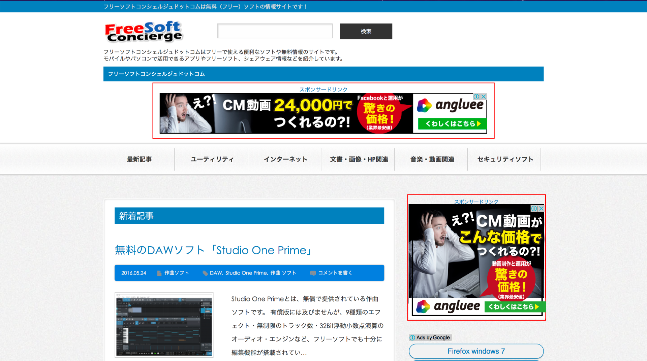This screenshot has height=361, width=647.
Task: Click the FreeSoft Concierge logo
Action: click(x=144, y=32)
